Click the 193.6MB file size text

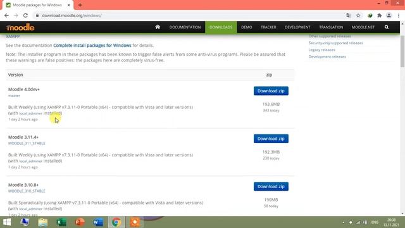[271, 104]
